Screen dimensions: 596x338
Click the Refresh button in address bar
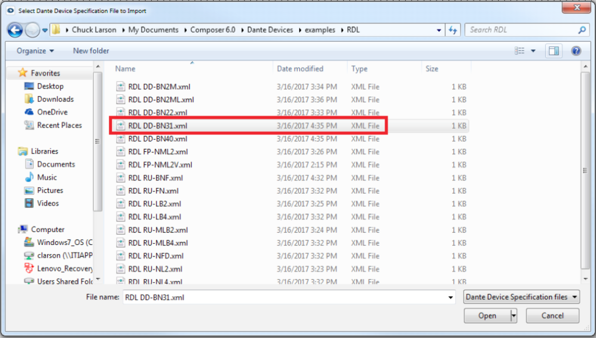(453, 30)
